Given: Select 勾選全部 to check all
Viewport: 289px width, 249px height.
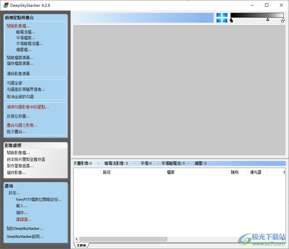Looking at the screenshot, I should pyautogui.click(x=15, y=83).
